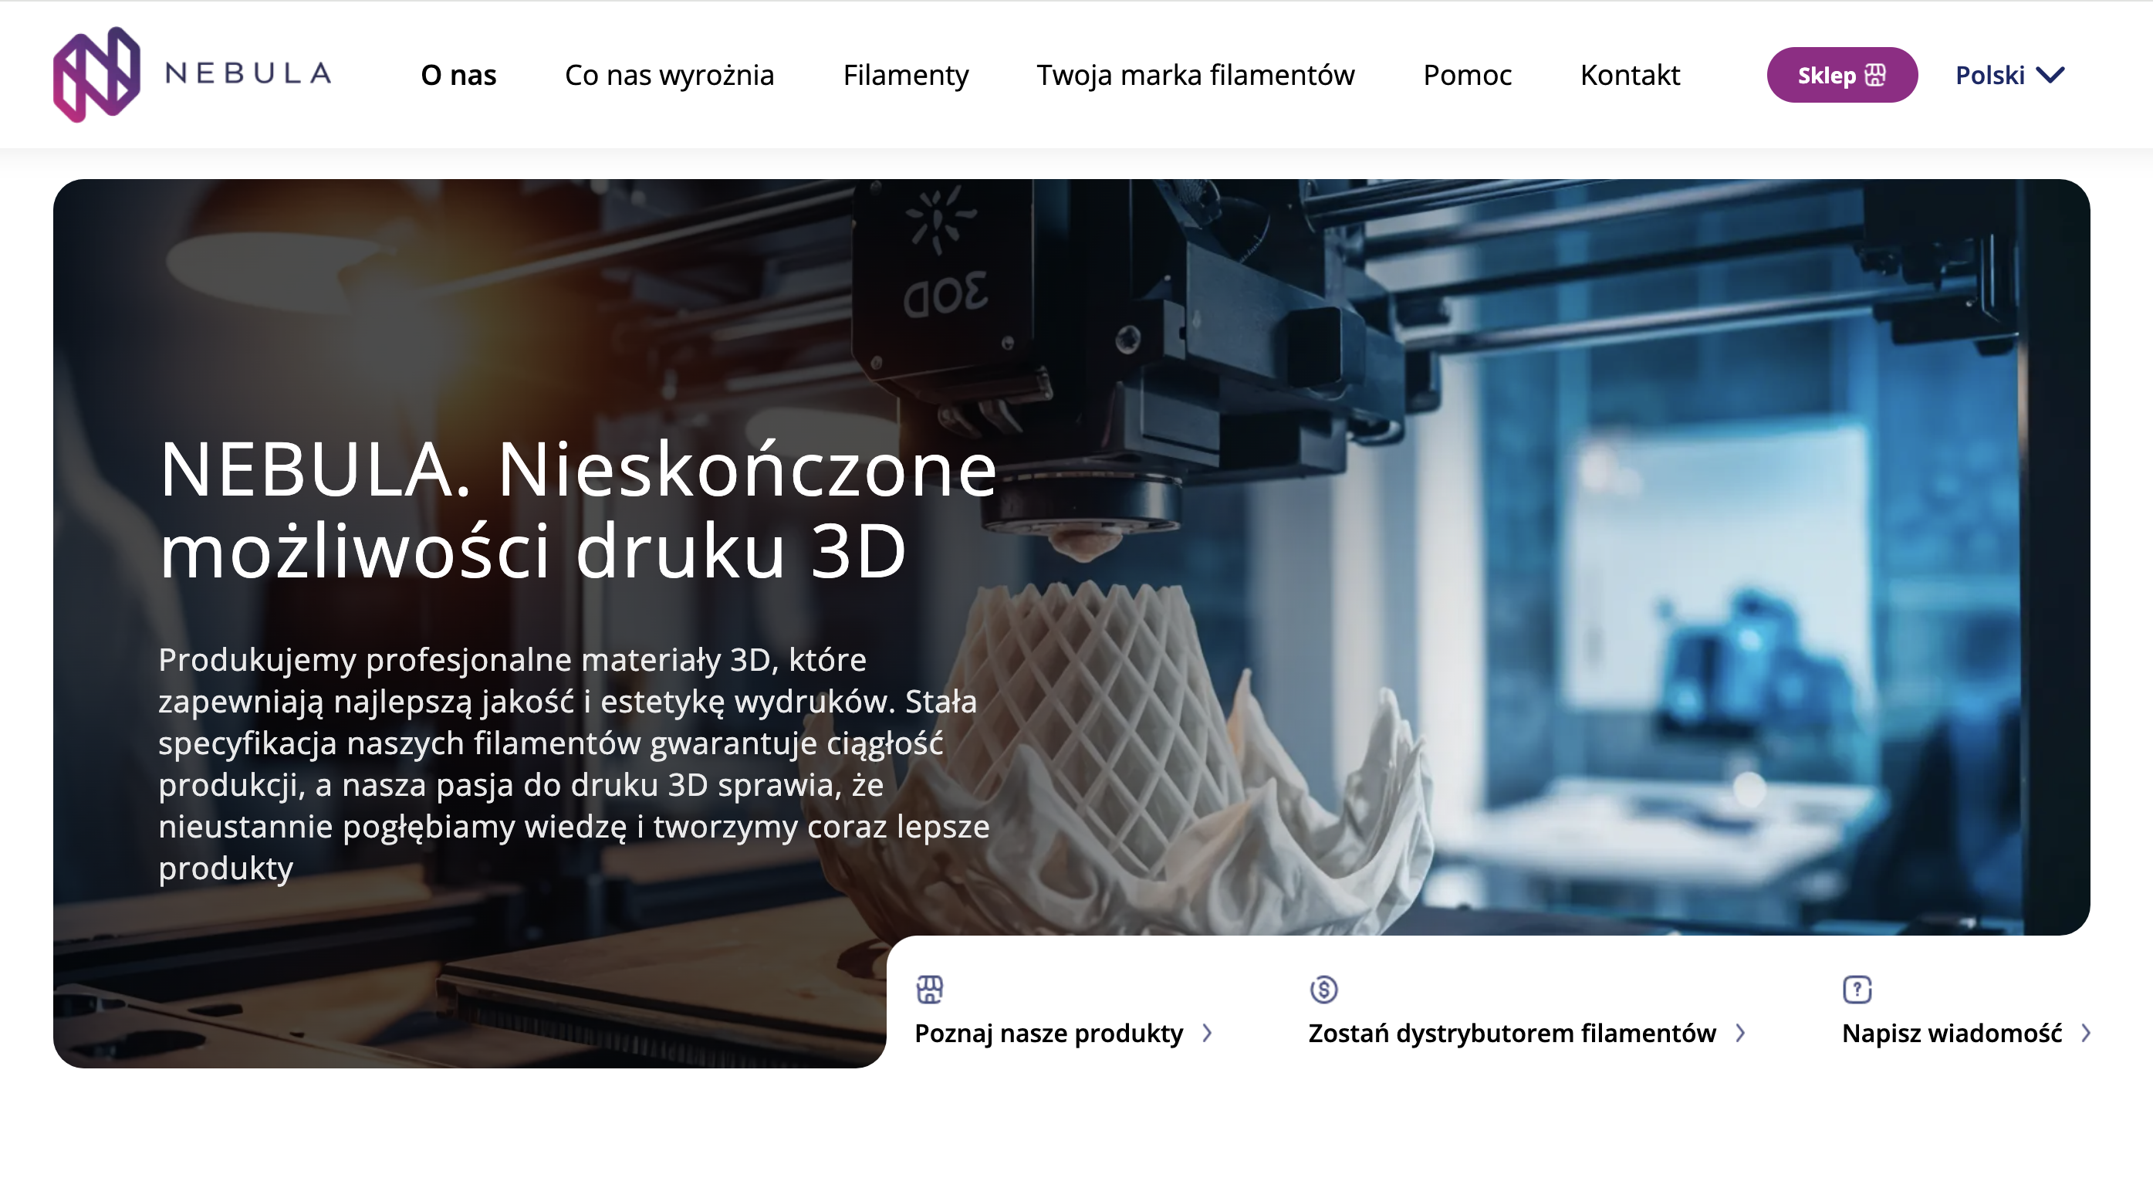Click the NEBULA wordmark text in header
Image resolution: width=2153 pixels, height=1178 pixels.
pyautogui.click(x=248, y=73)
